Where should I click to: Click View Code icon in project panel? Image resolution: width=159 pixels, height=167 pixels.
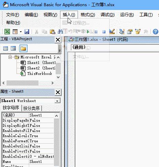pyautogui.click(x=5, y=48)
